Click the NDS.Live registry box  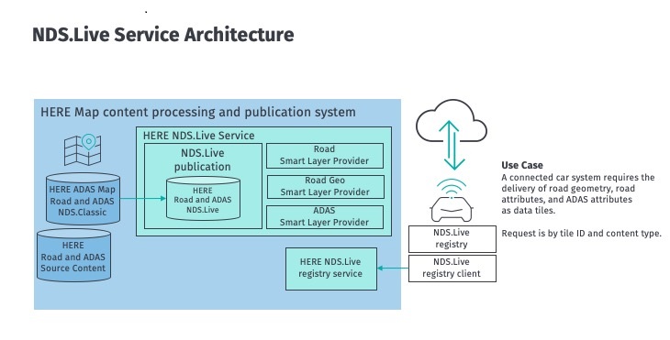tap(452, 239)
